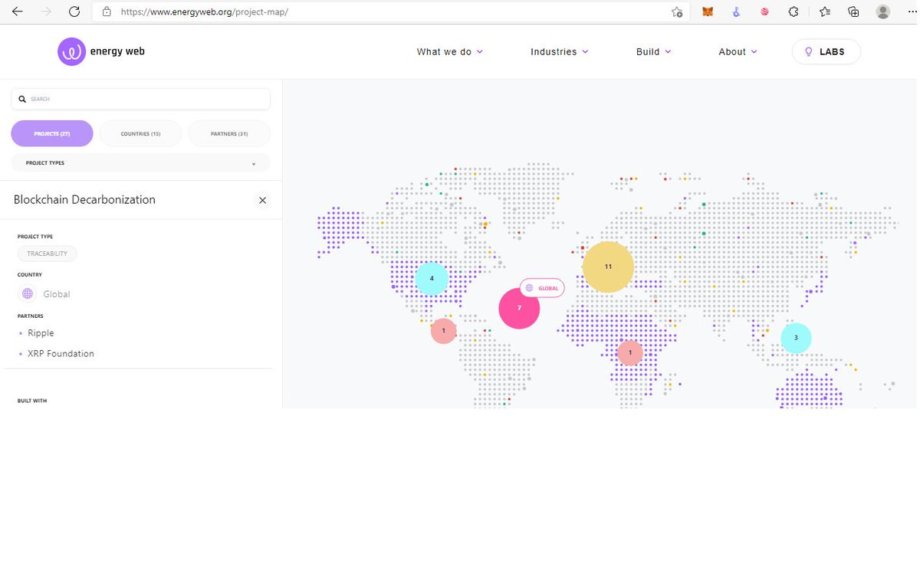Open the Build dropdown menu
Viewport: 920px width, 586px height.
[x=654, y=52]
